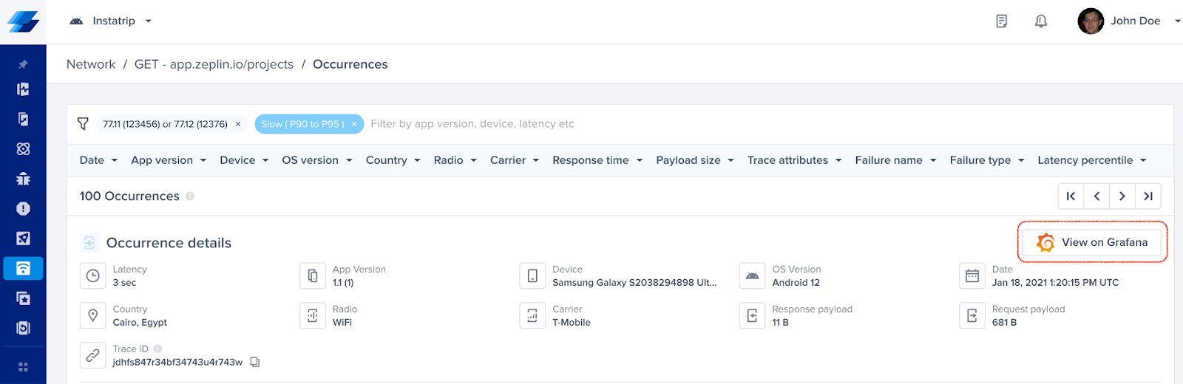Open the crash alert exclamation sidebar icon
Screen dimensions: 1183x384
click(23, 208)
